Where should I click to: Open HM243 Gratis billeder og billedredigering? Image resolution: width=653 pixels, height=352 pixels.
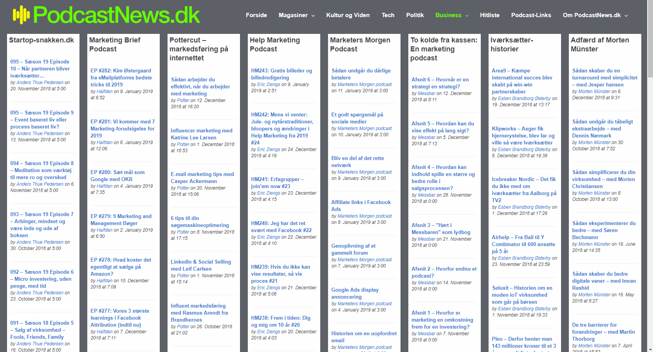pyautogui.click(x=281, y=74)
